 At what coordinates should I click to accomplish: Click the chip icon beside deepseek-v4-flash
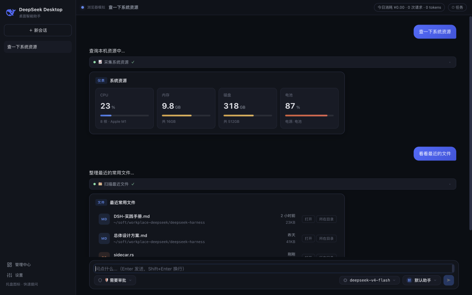(x=345, y=280)
